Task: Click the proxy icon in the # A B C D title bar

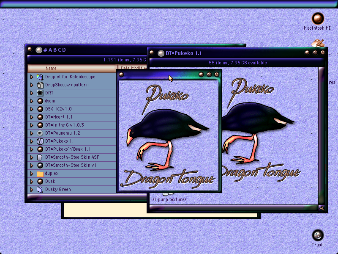Action: (39, 50)
